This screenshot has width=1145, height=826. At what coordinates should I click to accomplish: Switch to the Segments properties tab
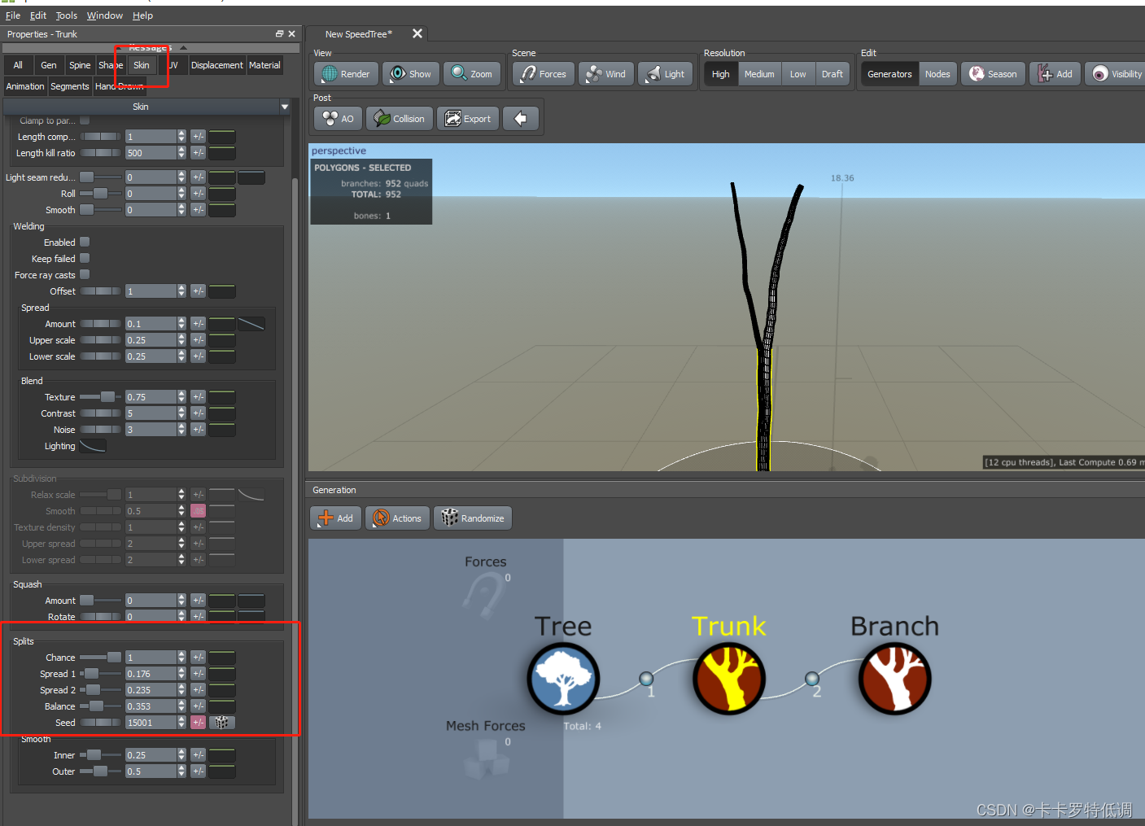pos(70,86)
